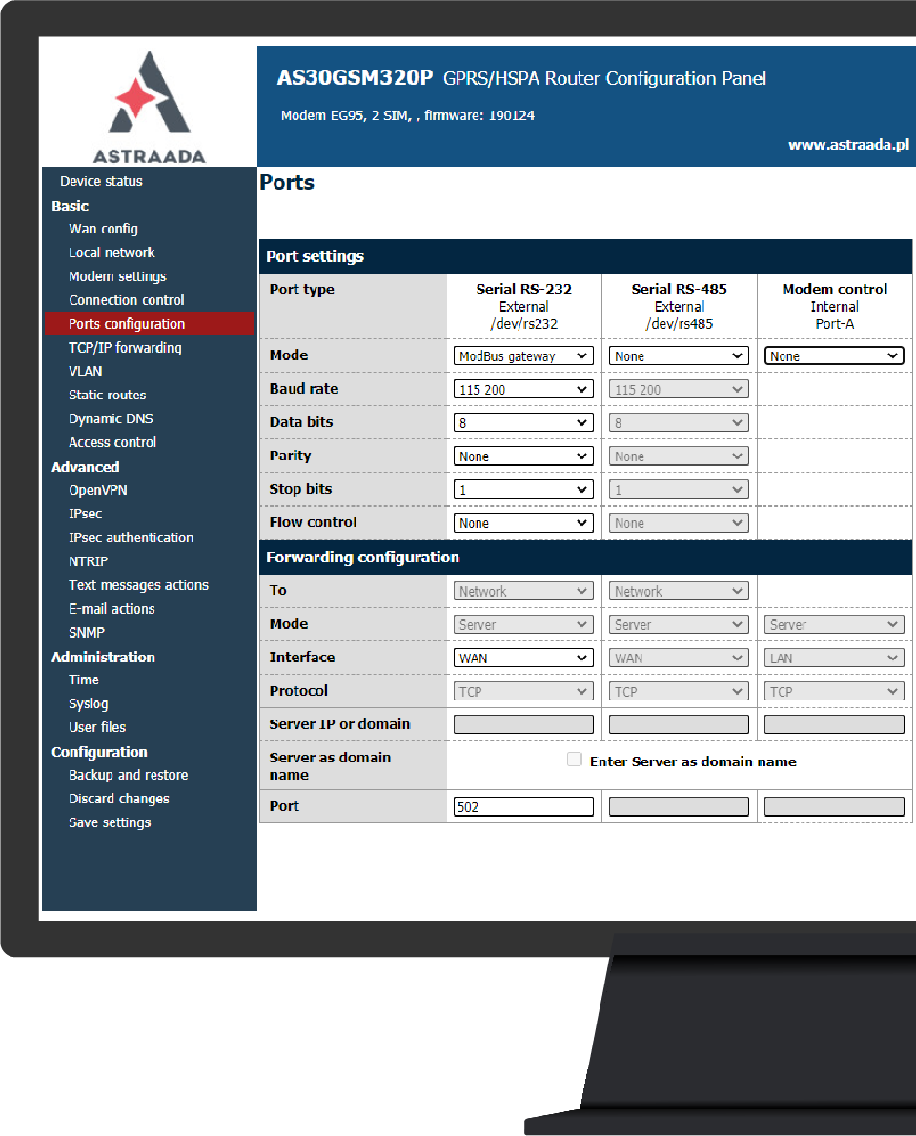The image size is (916, 1136).
Task: Open TCP/IP forwarding settings
Action: tap(125, 348)
